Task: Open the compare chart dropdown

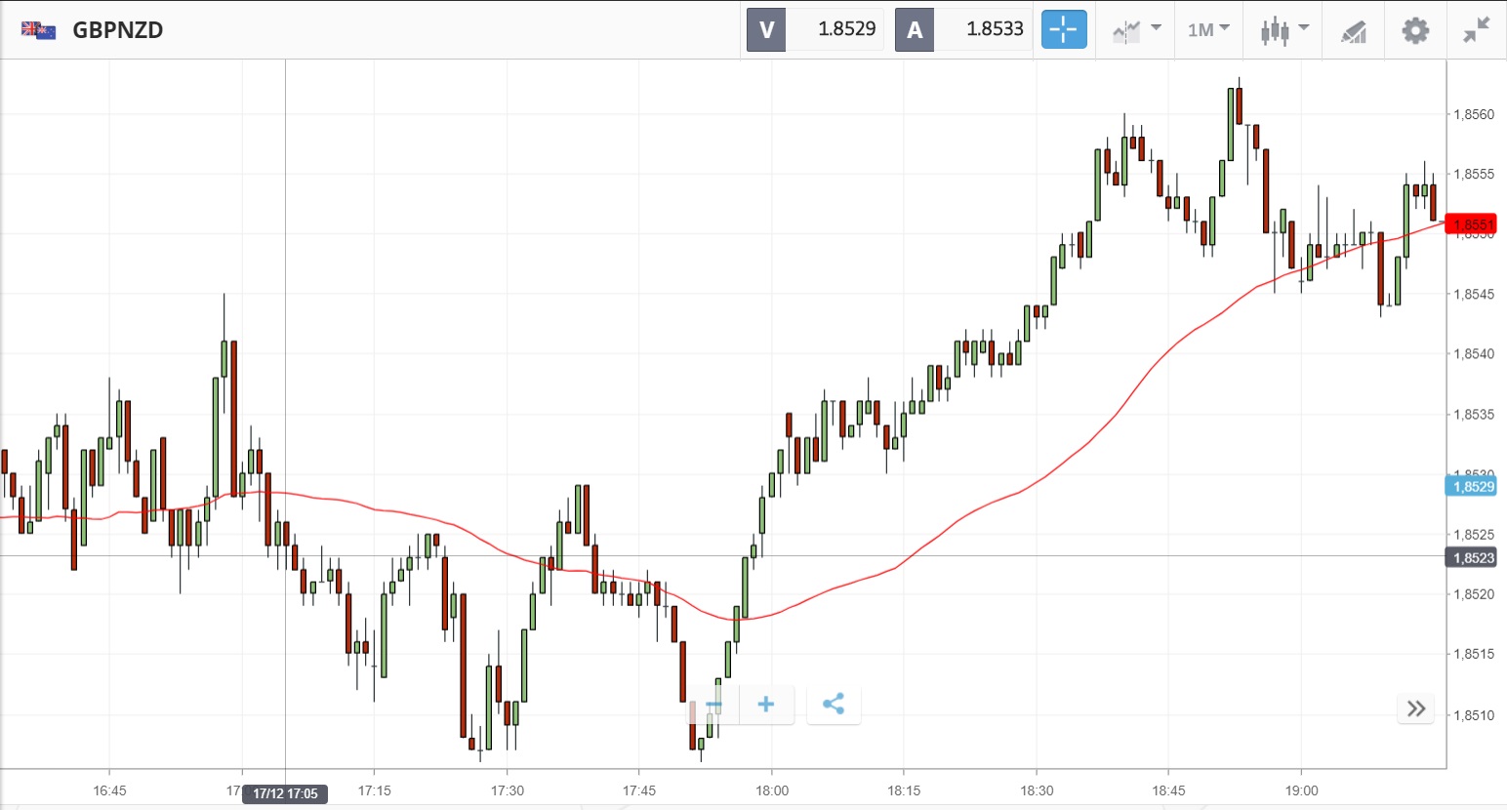Action: click(1135, 30)
